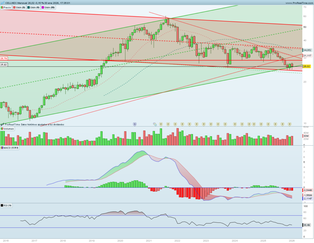
Task: Select the -1,5699 MACD signal value
Action: [x=307, y=195]
